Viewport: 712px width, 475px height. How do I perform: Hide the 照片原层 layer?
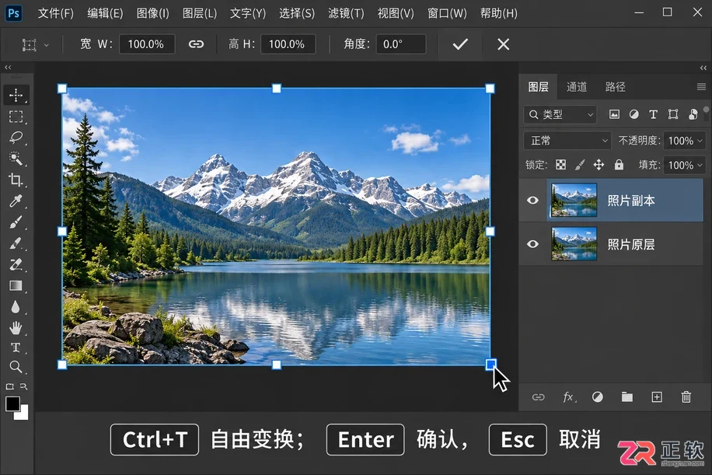(x=532, y=244)
